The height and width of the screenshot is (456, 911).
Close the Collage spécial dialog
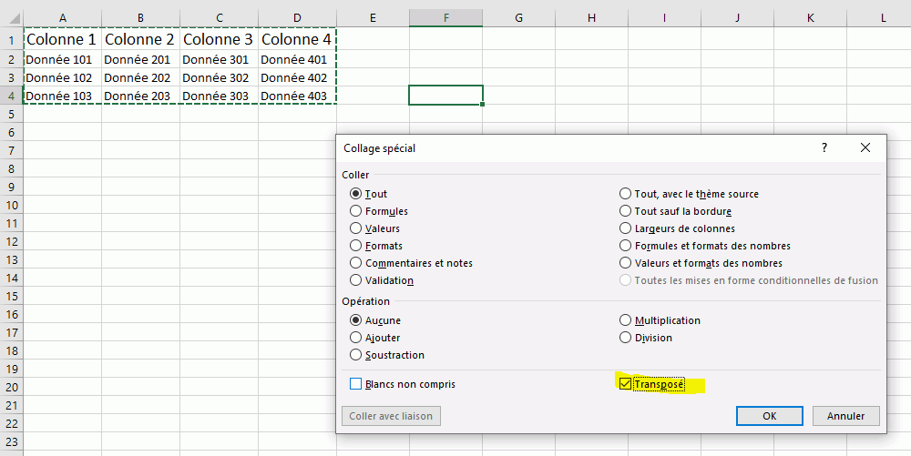click(x=865, y=147)
